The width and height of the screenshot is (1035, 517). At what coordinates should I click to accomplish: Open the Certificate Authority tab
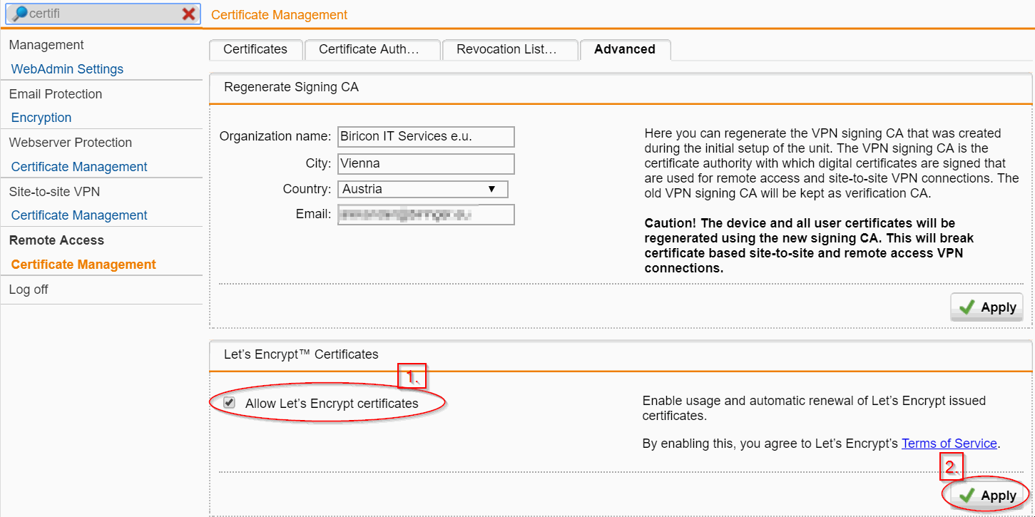(369, 49)
